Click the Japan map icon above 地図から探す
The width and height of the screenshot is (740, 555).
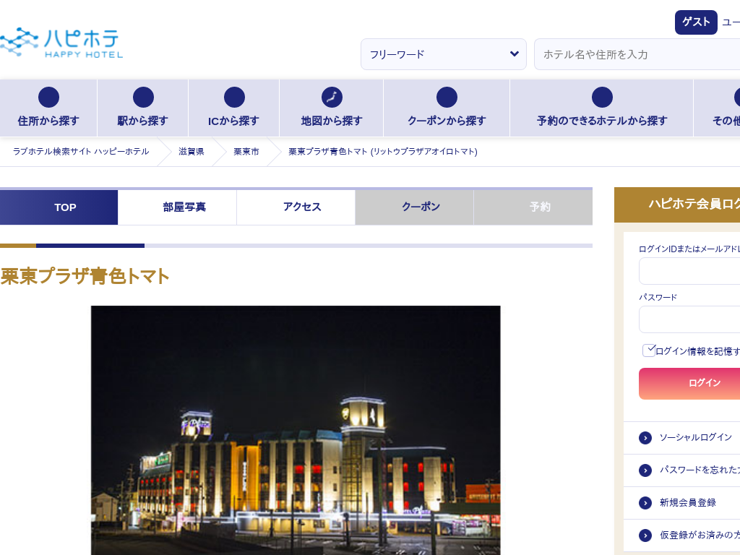pyautogui.click(x=332, y=98)
